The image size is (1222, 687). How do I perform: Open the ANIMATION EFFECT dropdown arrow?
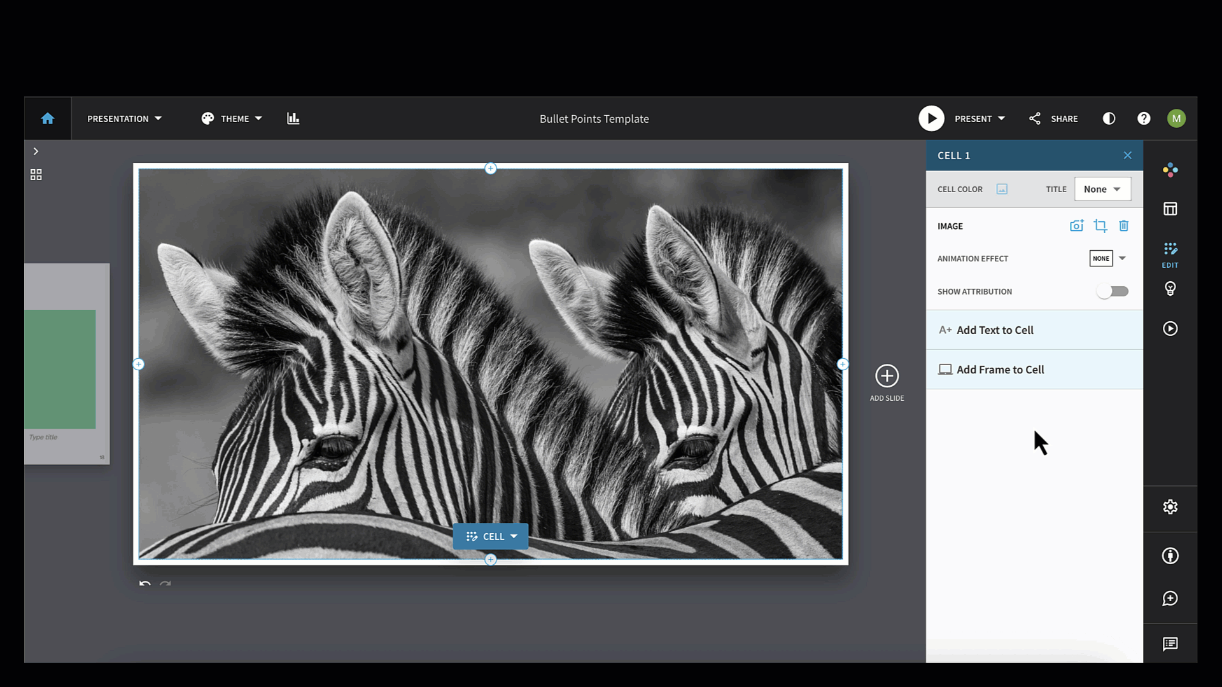tap(1122, 258)
